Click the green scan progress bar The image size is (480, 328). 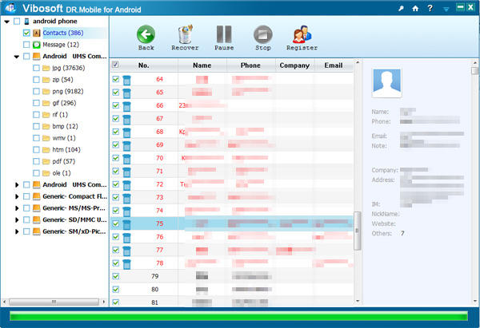coord(238,316)
